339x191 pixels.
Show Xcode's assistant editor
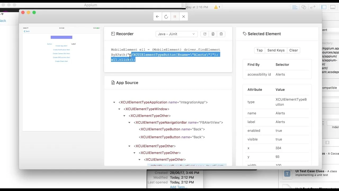pos(304,7)
